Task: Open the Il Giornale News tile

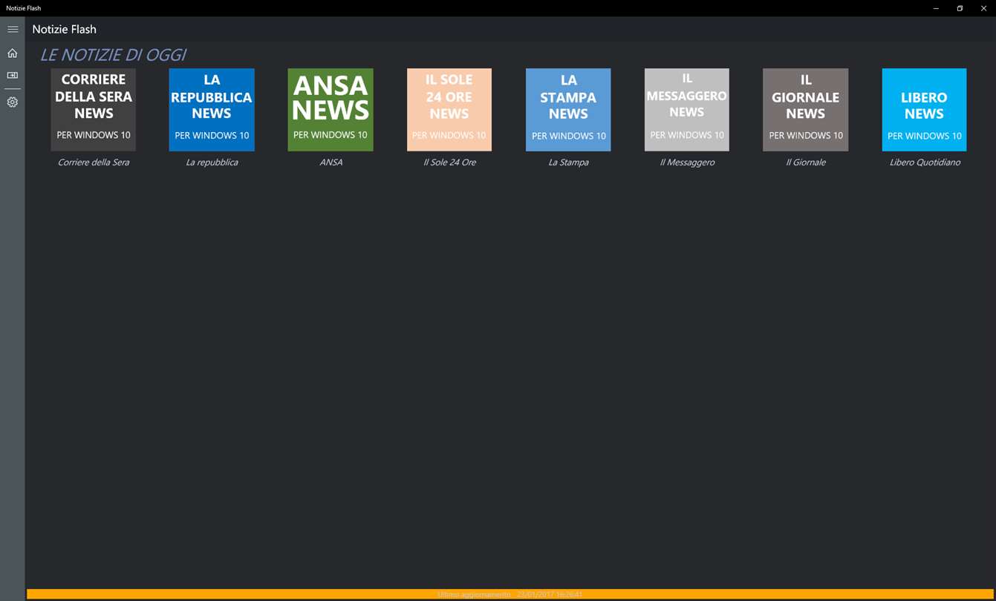Action: tap(806, 110)
